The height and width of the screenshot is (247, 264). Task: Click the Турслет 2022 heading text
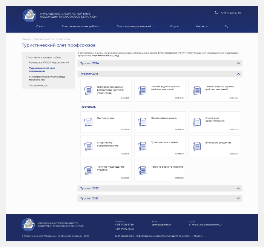(89, 188)
